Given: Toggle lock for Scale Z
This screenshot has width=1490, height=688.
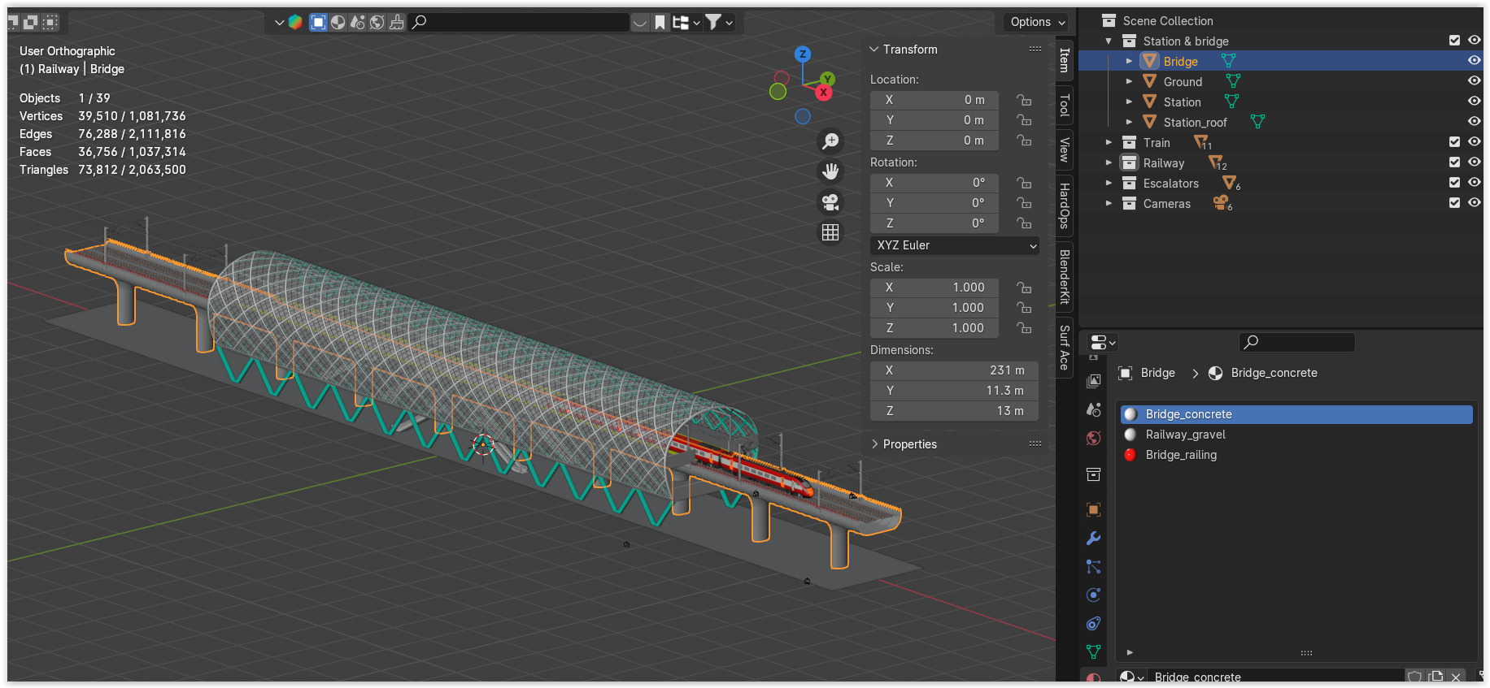Looking at the screenshot, I should coord(1024,328).
